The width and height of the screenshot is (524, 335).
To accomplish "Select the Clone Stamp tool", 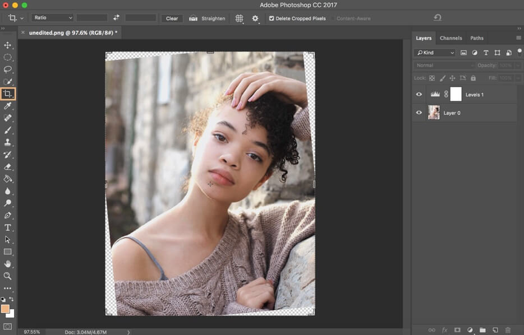I will pyautogui.click(x=8, y=142).
